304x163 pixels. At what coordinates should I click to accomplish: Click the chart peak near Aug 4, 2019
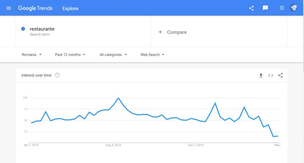119,98
